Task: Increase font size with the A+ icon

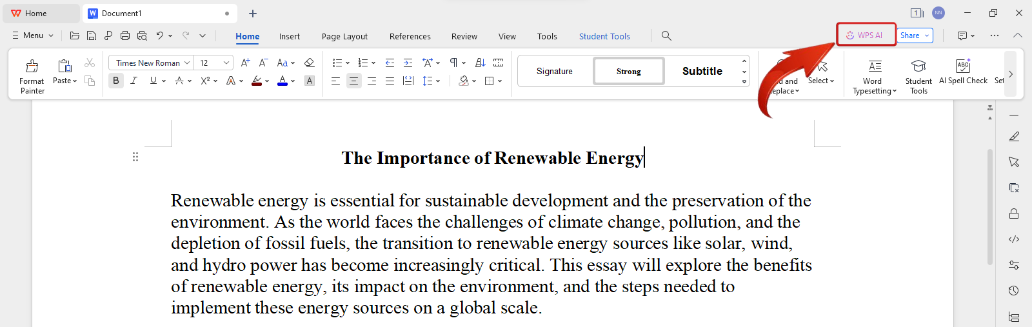Action: point(245,63)
